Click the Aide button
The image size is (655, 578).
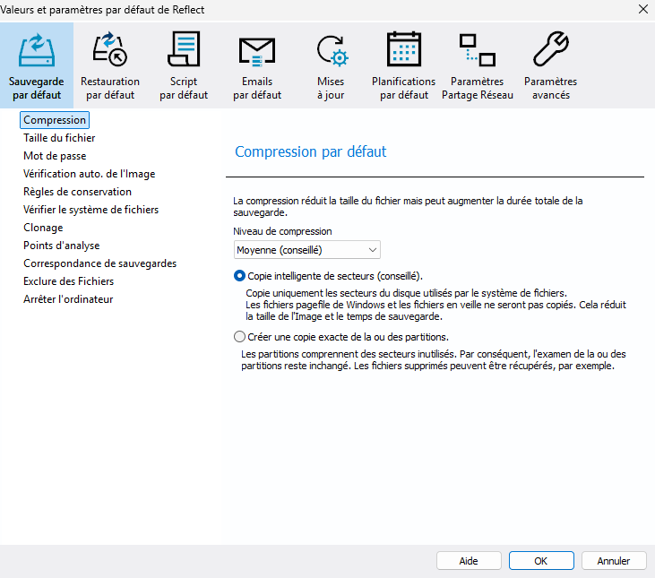[x=469, y=561]
